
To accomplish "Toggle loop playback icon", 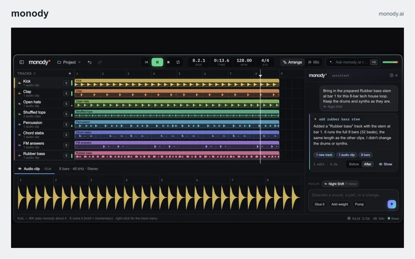I will pos(178,62).
